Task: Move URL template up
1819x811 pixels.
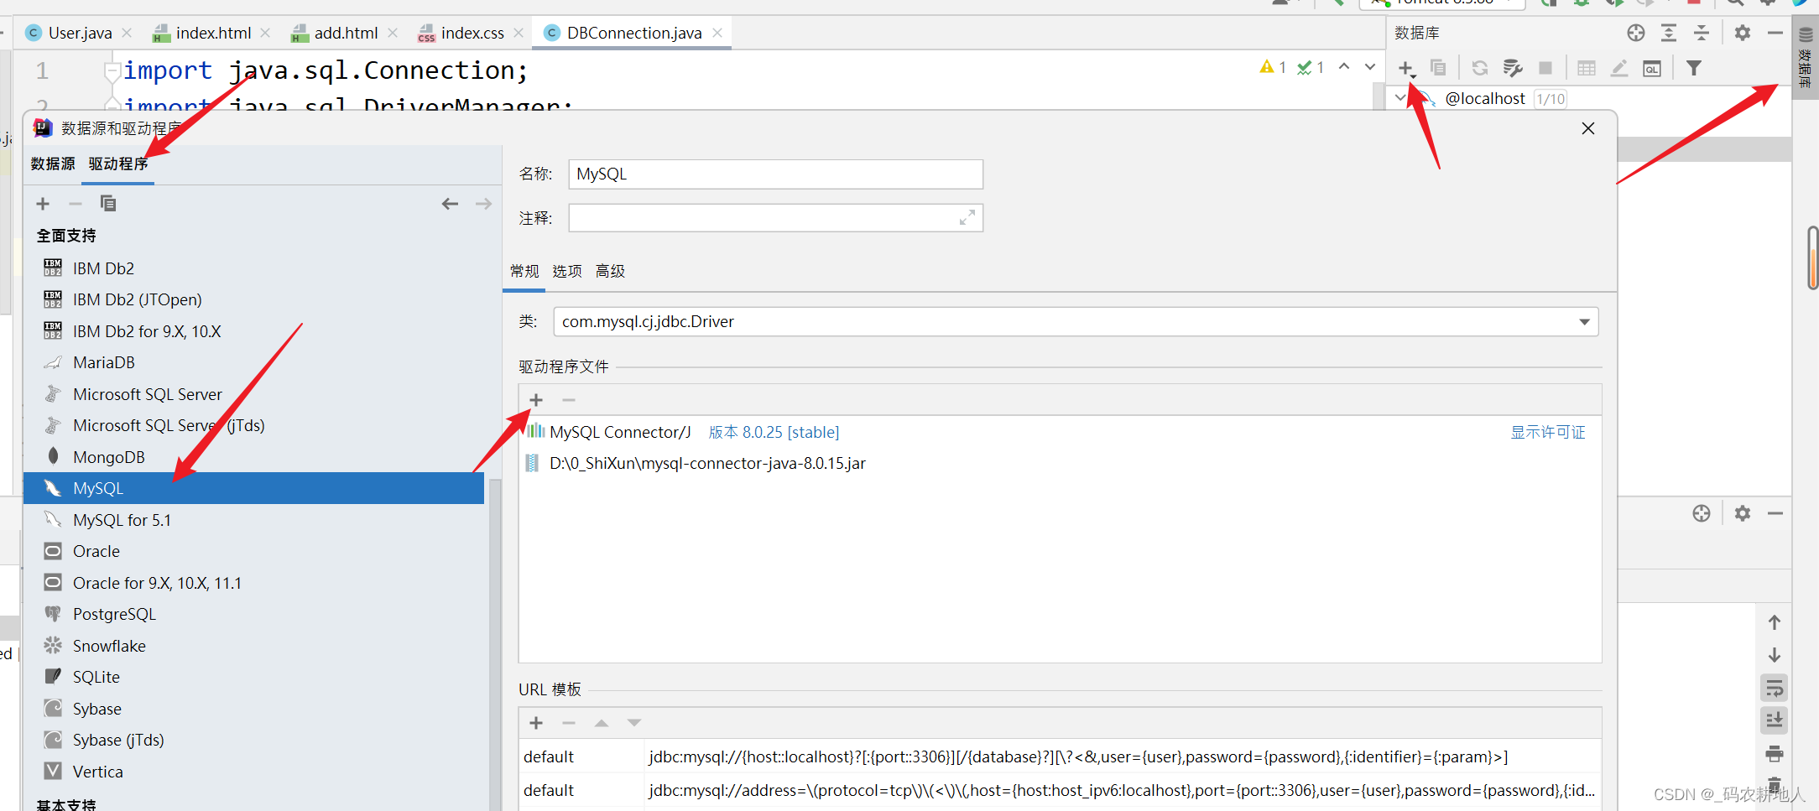Action: [602, 723]
